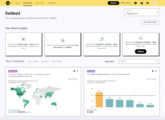Image resolution: width=165 pixels, height=120 pixels.
Task: Click Explore in the fourth insight card
Action: 141,52
